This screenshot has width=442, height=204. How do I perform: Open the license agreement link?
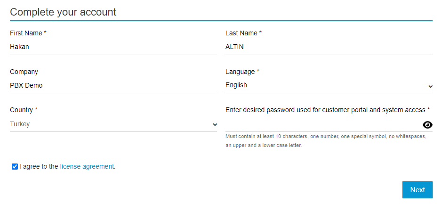click(87, 166)
